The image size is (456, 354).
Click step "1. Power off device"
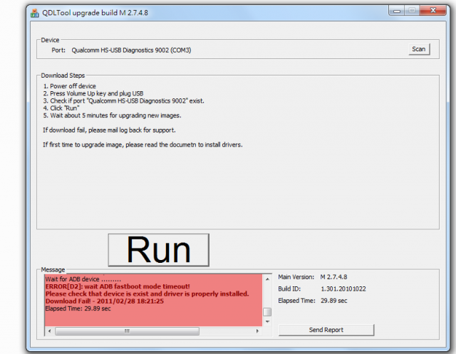[70, 86]
